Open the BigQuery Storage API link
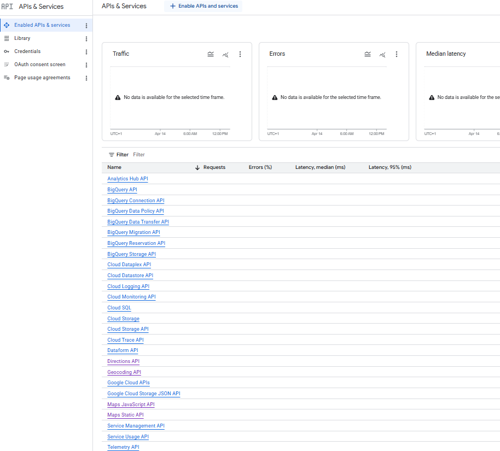The width and height of the screenshot is (500, 451). point(132,254)
